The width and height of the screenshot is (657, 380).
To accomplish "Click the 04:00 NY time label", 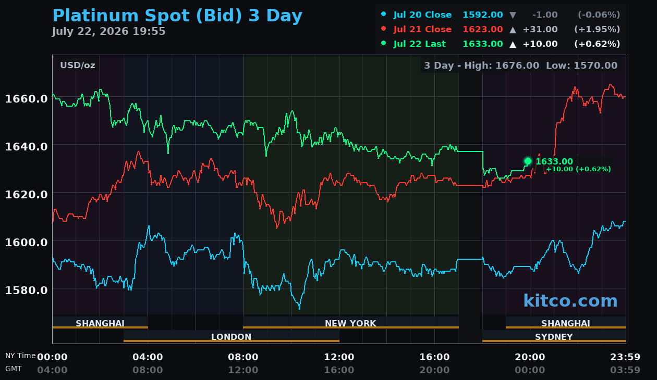I will point(148,357).
